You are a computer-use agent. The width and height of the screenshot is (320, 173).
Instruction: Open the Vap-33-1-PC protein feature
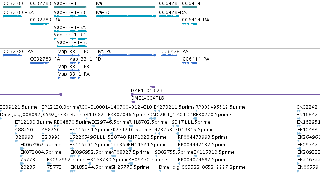(x=69, y=55)
